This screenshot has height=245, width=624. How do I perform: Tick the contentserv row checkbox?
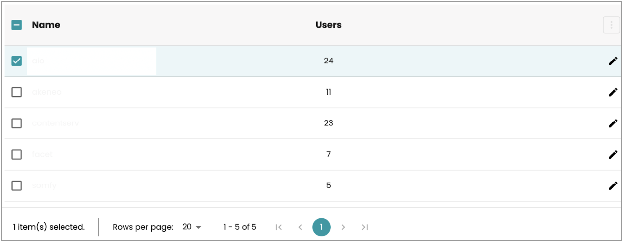click(17, 123)
